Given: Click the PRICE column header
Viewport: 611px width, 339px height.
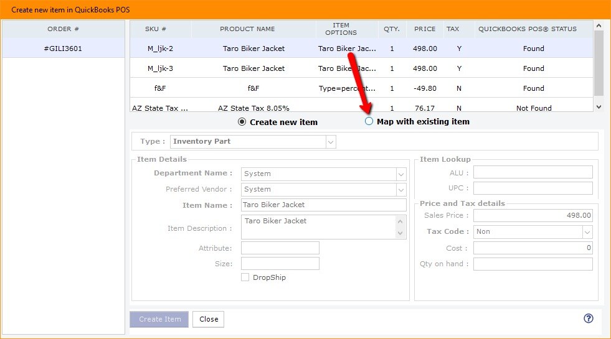Looking at the screenshot, I should tap(425, 29).
